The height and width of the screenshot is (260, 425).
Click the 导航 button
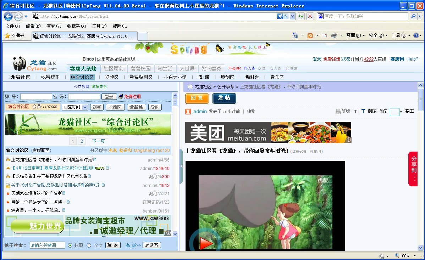tap(155, 107)
